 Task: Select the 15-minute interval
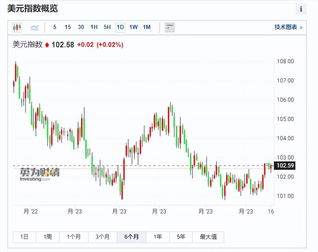(x=68, y=27)
